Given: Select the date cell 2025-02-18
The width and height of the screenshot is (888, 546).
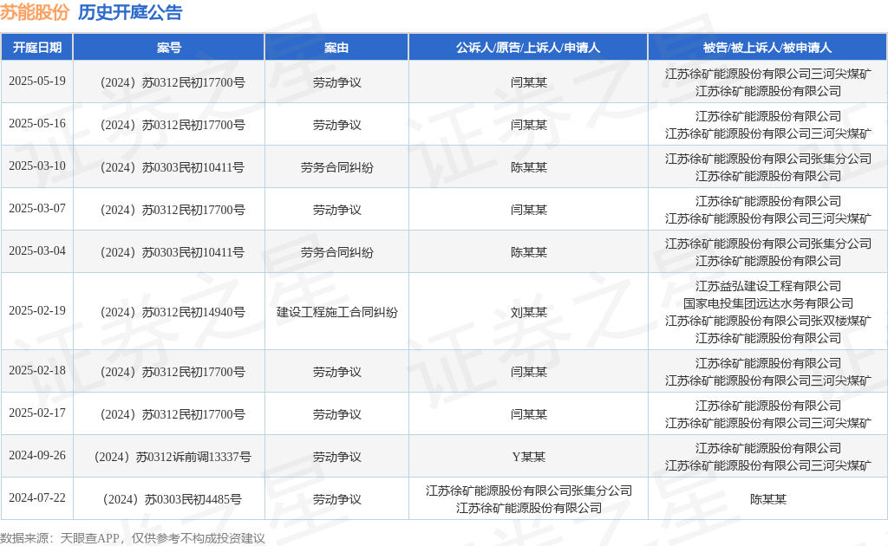Looking at the screenshot, I should [x=37, y=371].
